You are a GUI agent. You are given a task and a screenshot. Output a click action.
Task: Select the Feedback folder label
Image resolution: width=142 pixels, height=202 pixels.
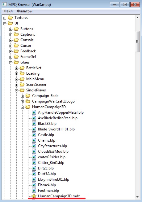coord(28,51)
